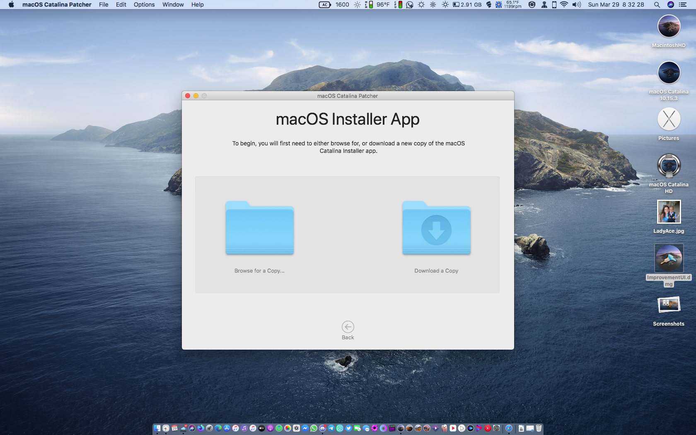Go back with the Back arrow button
The width and height of the screenshot is (696, 435).
click(348, 327)
